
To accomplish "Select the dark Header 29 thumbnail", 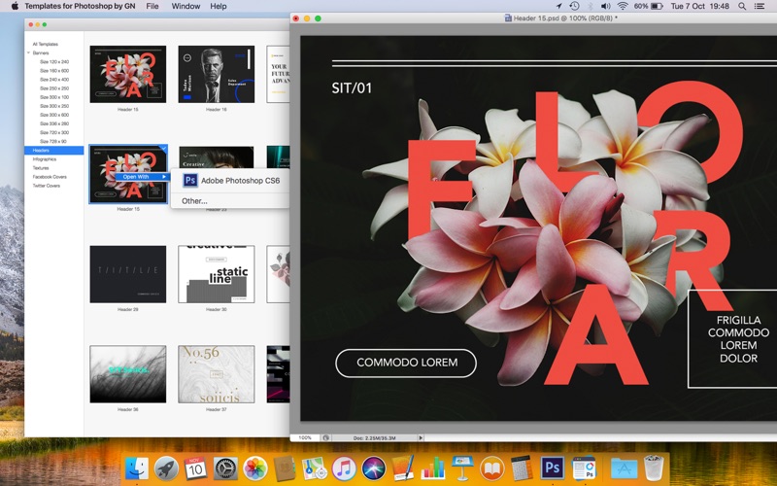I will pyautogui.click(x=128, y=274).
